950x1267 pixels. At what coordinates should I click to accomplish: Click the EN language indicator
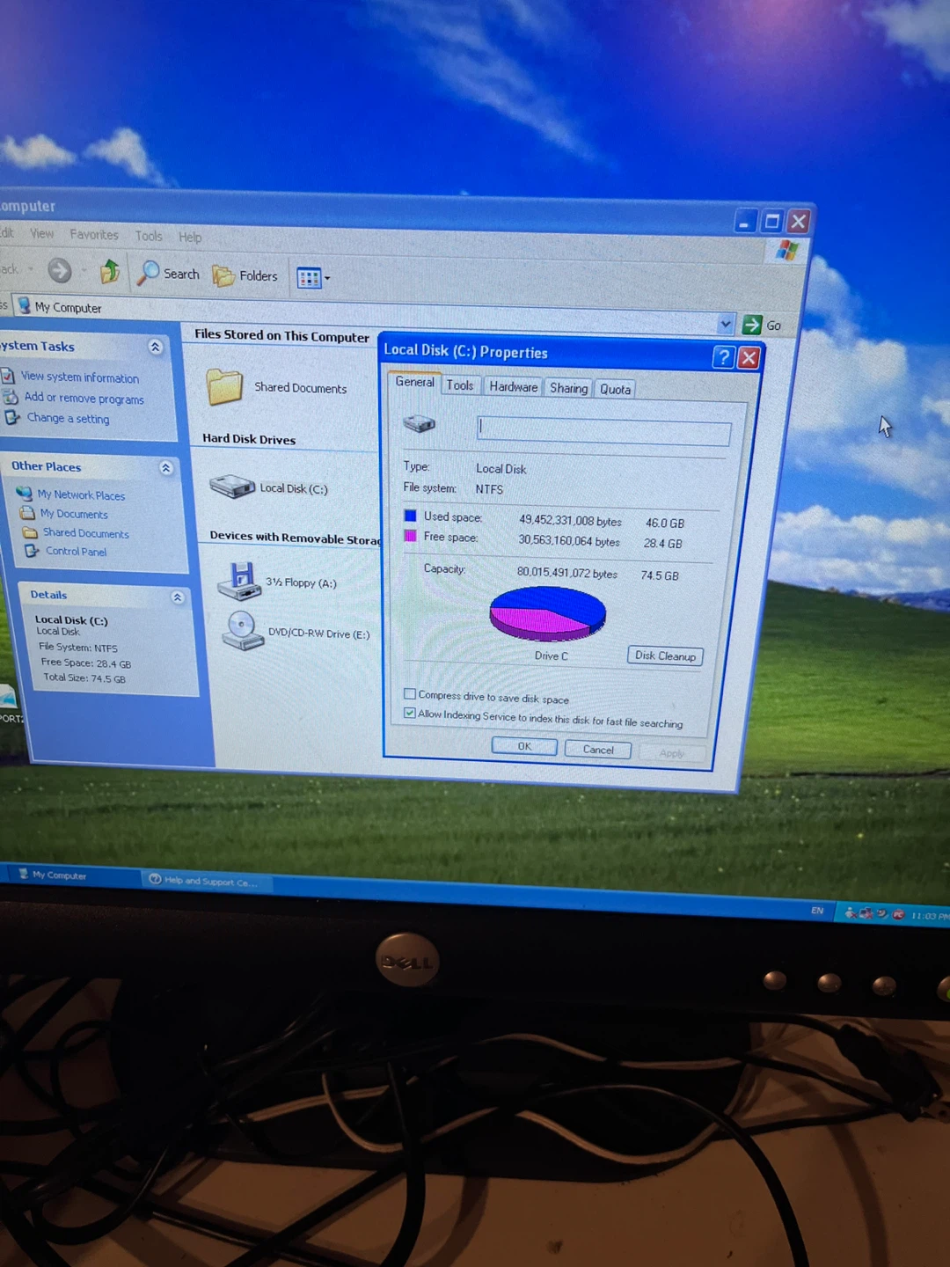coord(817,911)
